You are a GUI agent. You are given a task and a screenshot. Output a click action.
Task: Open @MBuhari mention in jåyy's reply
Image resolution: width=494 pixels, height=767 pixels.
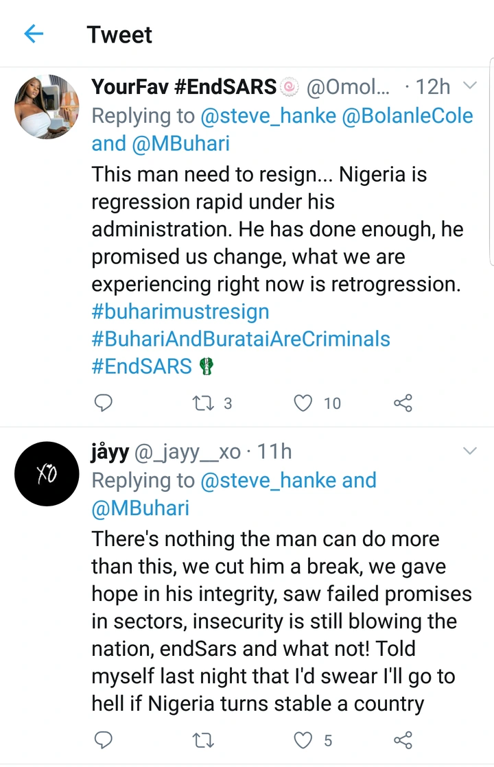pyautogui.click(x=141, y=508)
